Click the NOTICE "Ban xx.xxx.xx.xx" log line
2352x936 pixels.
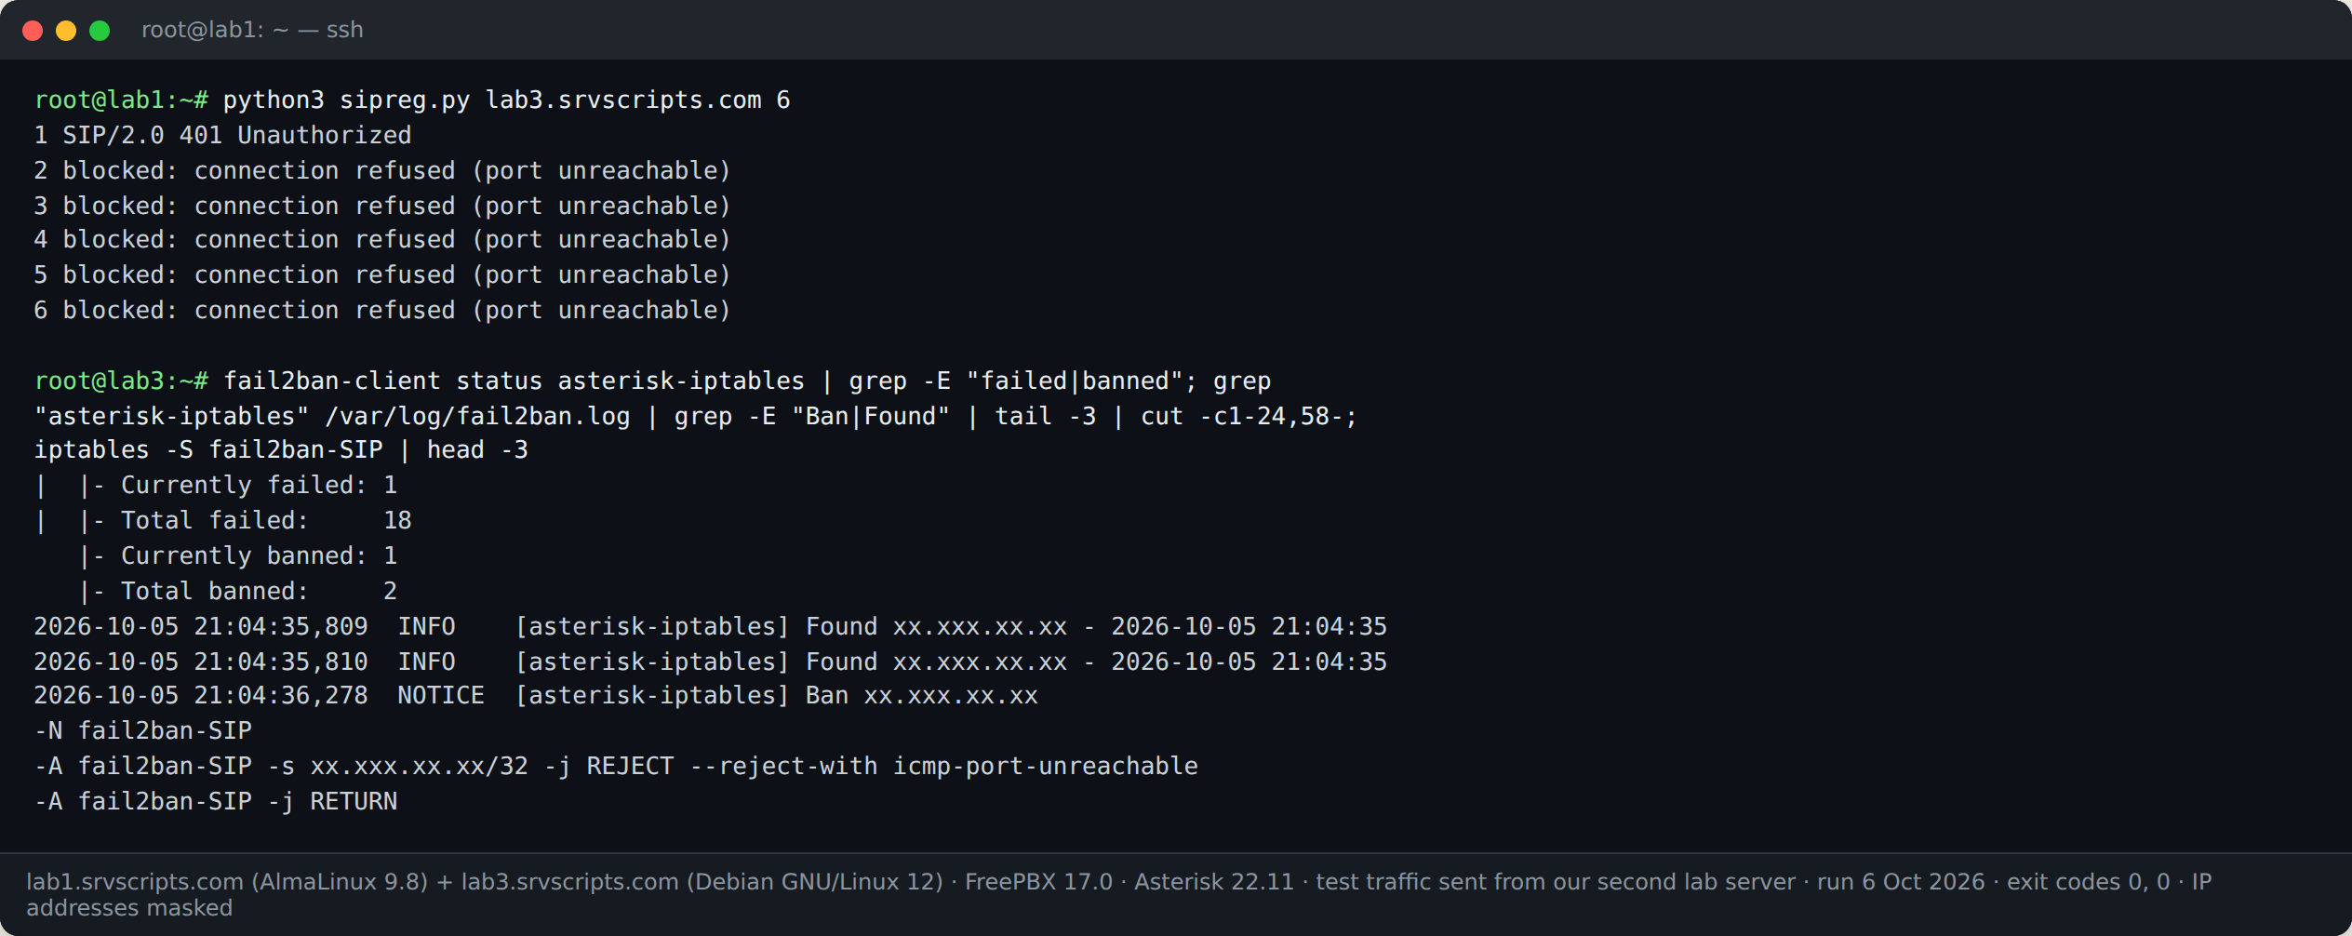click(536, 696)
